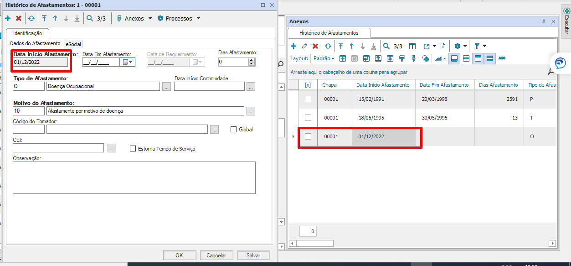Click magnifier search icon in Anexos toolbar
571x266 pixels.
pyautogui.click(x=386, y=46)
